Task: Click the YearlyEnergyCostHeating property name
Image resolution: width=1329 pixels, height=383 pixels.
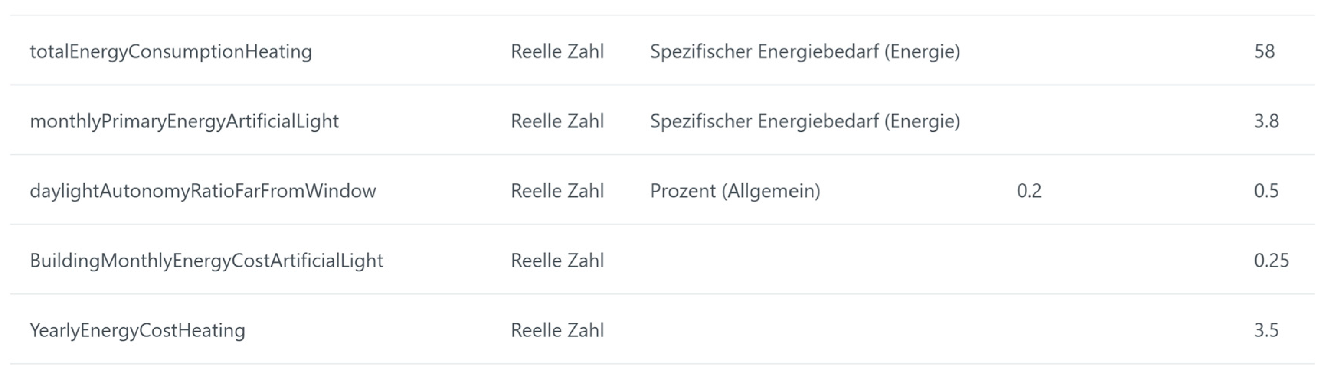Action: tap(137, 330)
